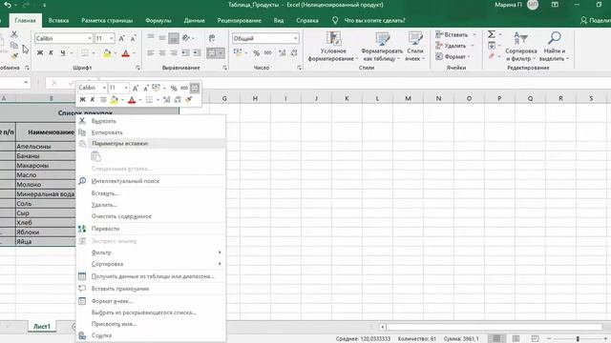Click the text orientation icon
This screenshot has height=343, width=611.
pos(186,38)
